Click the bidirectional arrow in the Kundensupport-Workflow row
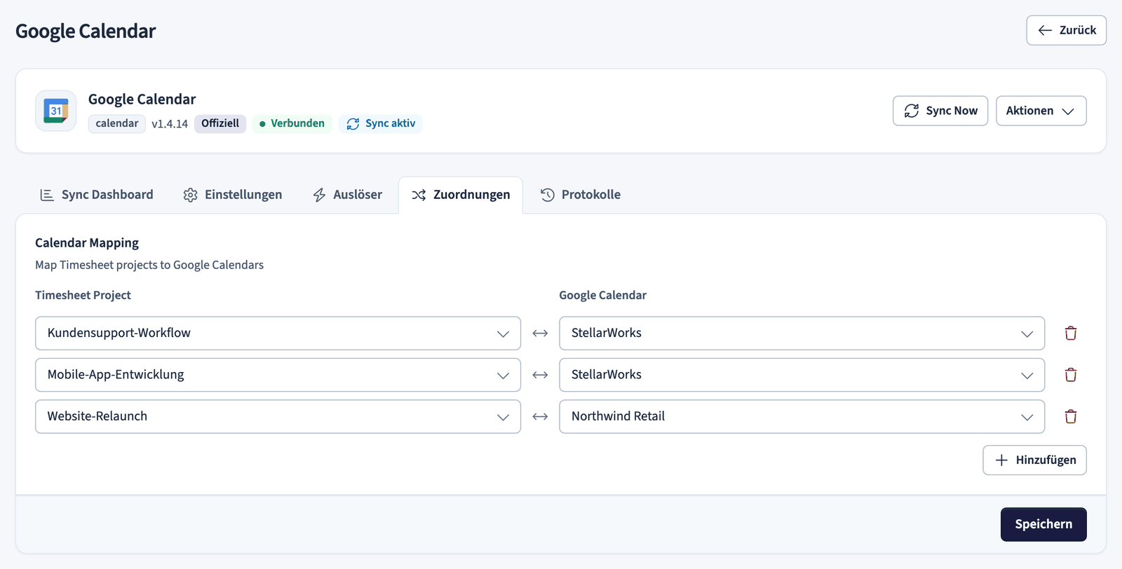 pyautogui.click(x=540, y=334)
